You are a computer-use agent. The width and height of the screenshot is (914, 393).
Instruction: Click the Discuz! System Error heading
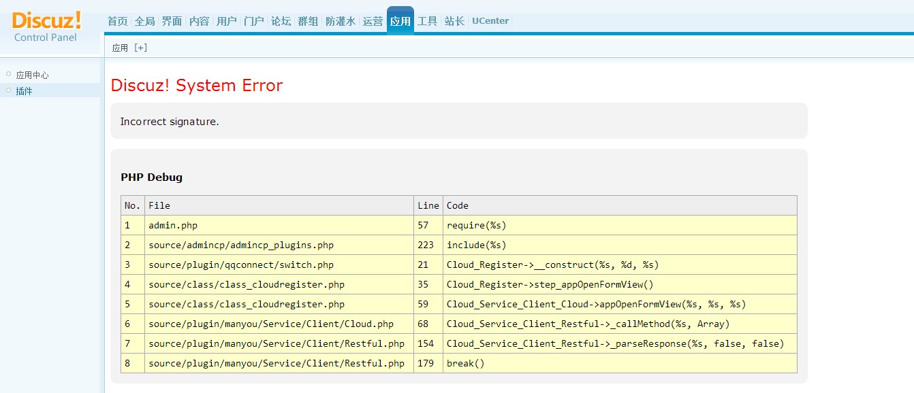(x=196, y=85)
